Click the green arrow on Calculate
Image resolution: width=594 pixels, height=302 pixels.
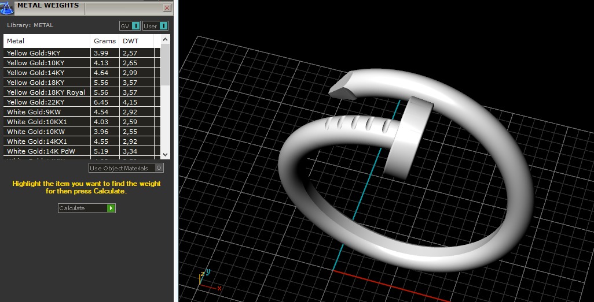pyautogui.click(x=111, y=208)
